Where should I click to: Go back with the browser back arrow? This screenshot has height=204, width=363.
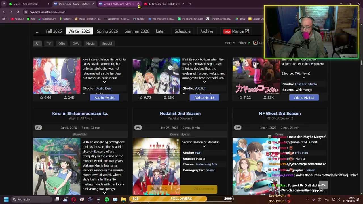(4, 12)
